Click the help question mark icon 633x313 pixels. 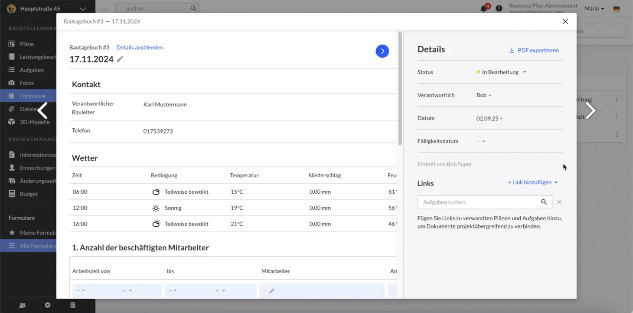499,8
